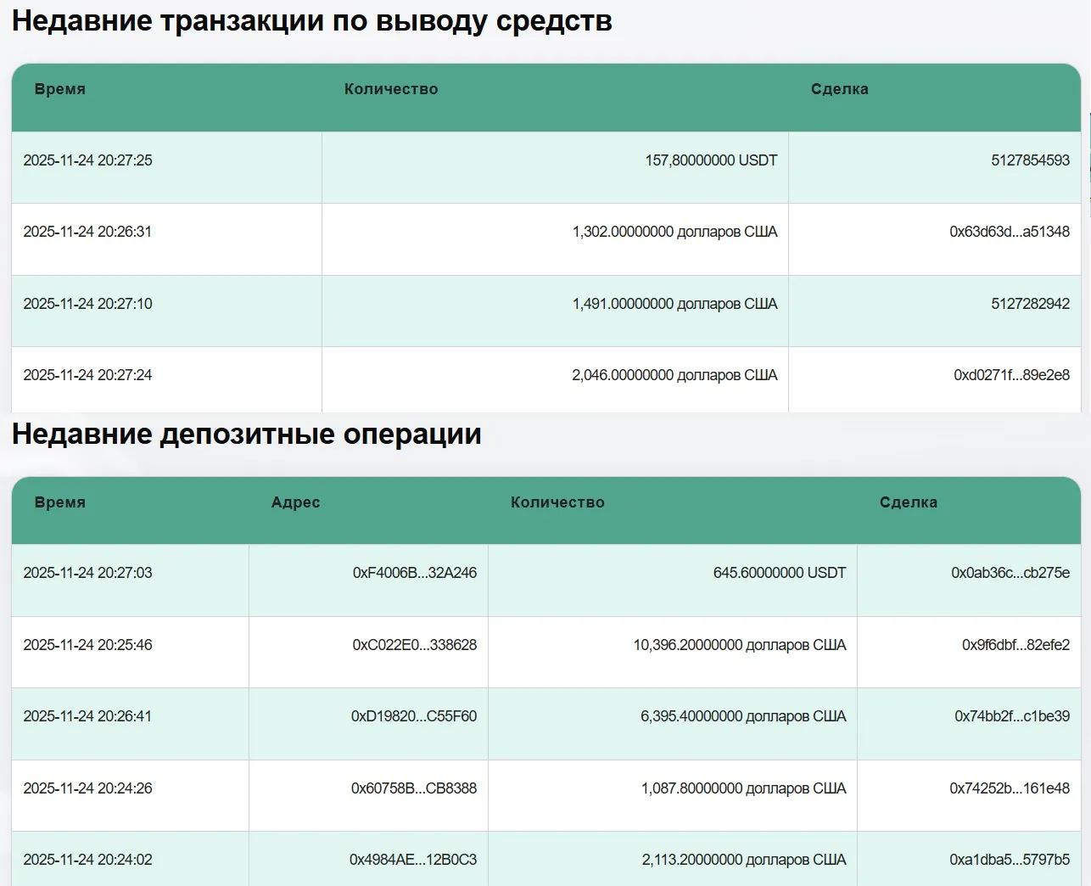Select amount 2,046.00000000 долларов США
The image size is (1091, 886).
[x=674, y=375]
